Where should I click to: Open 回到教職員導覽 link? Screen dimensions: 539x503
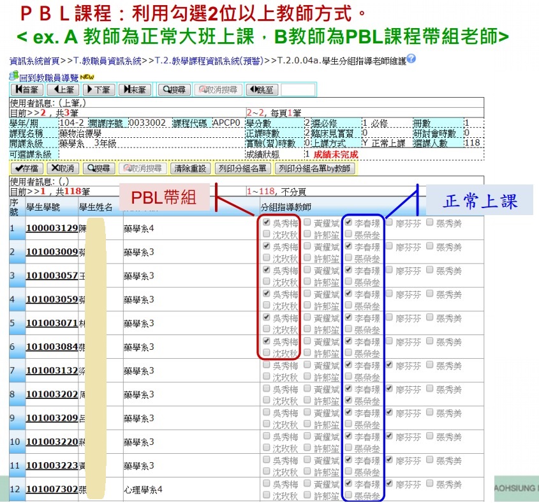tap(48, 77)
